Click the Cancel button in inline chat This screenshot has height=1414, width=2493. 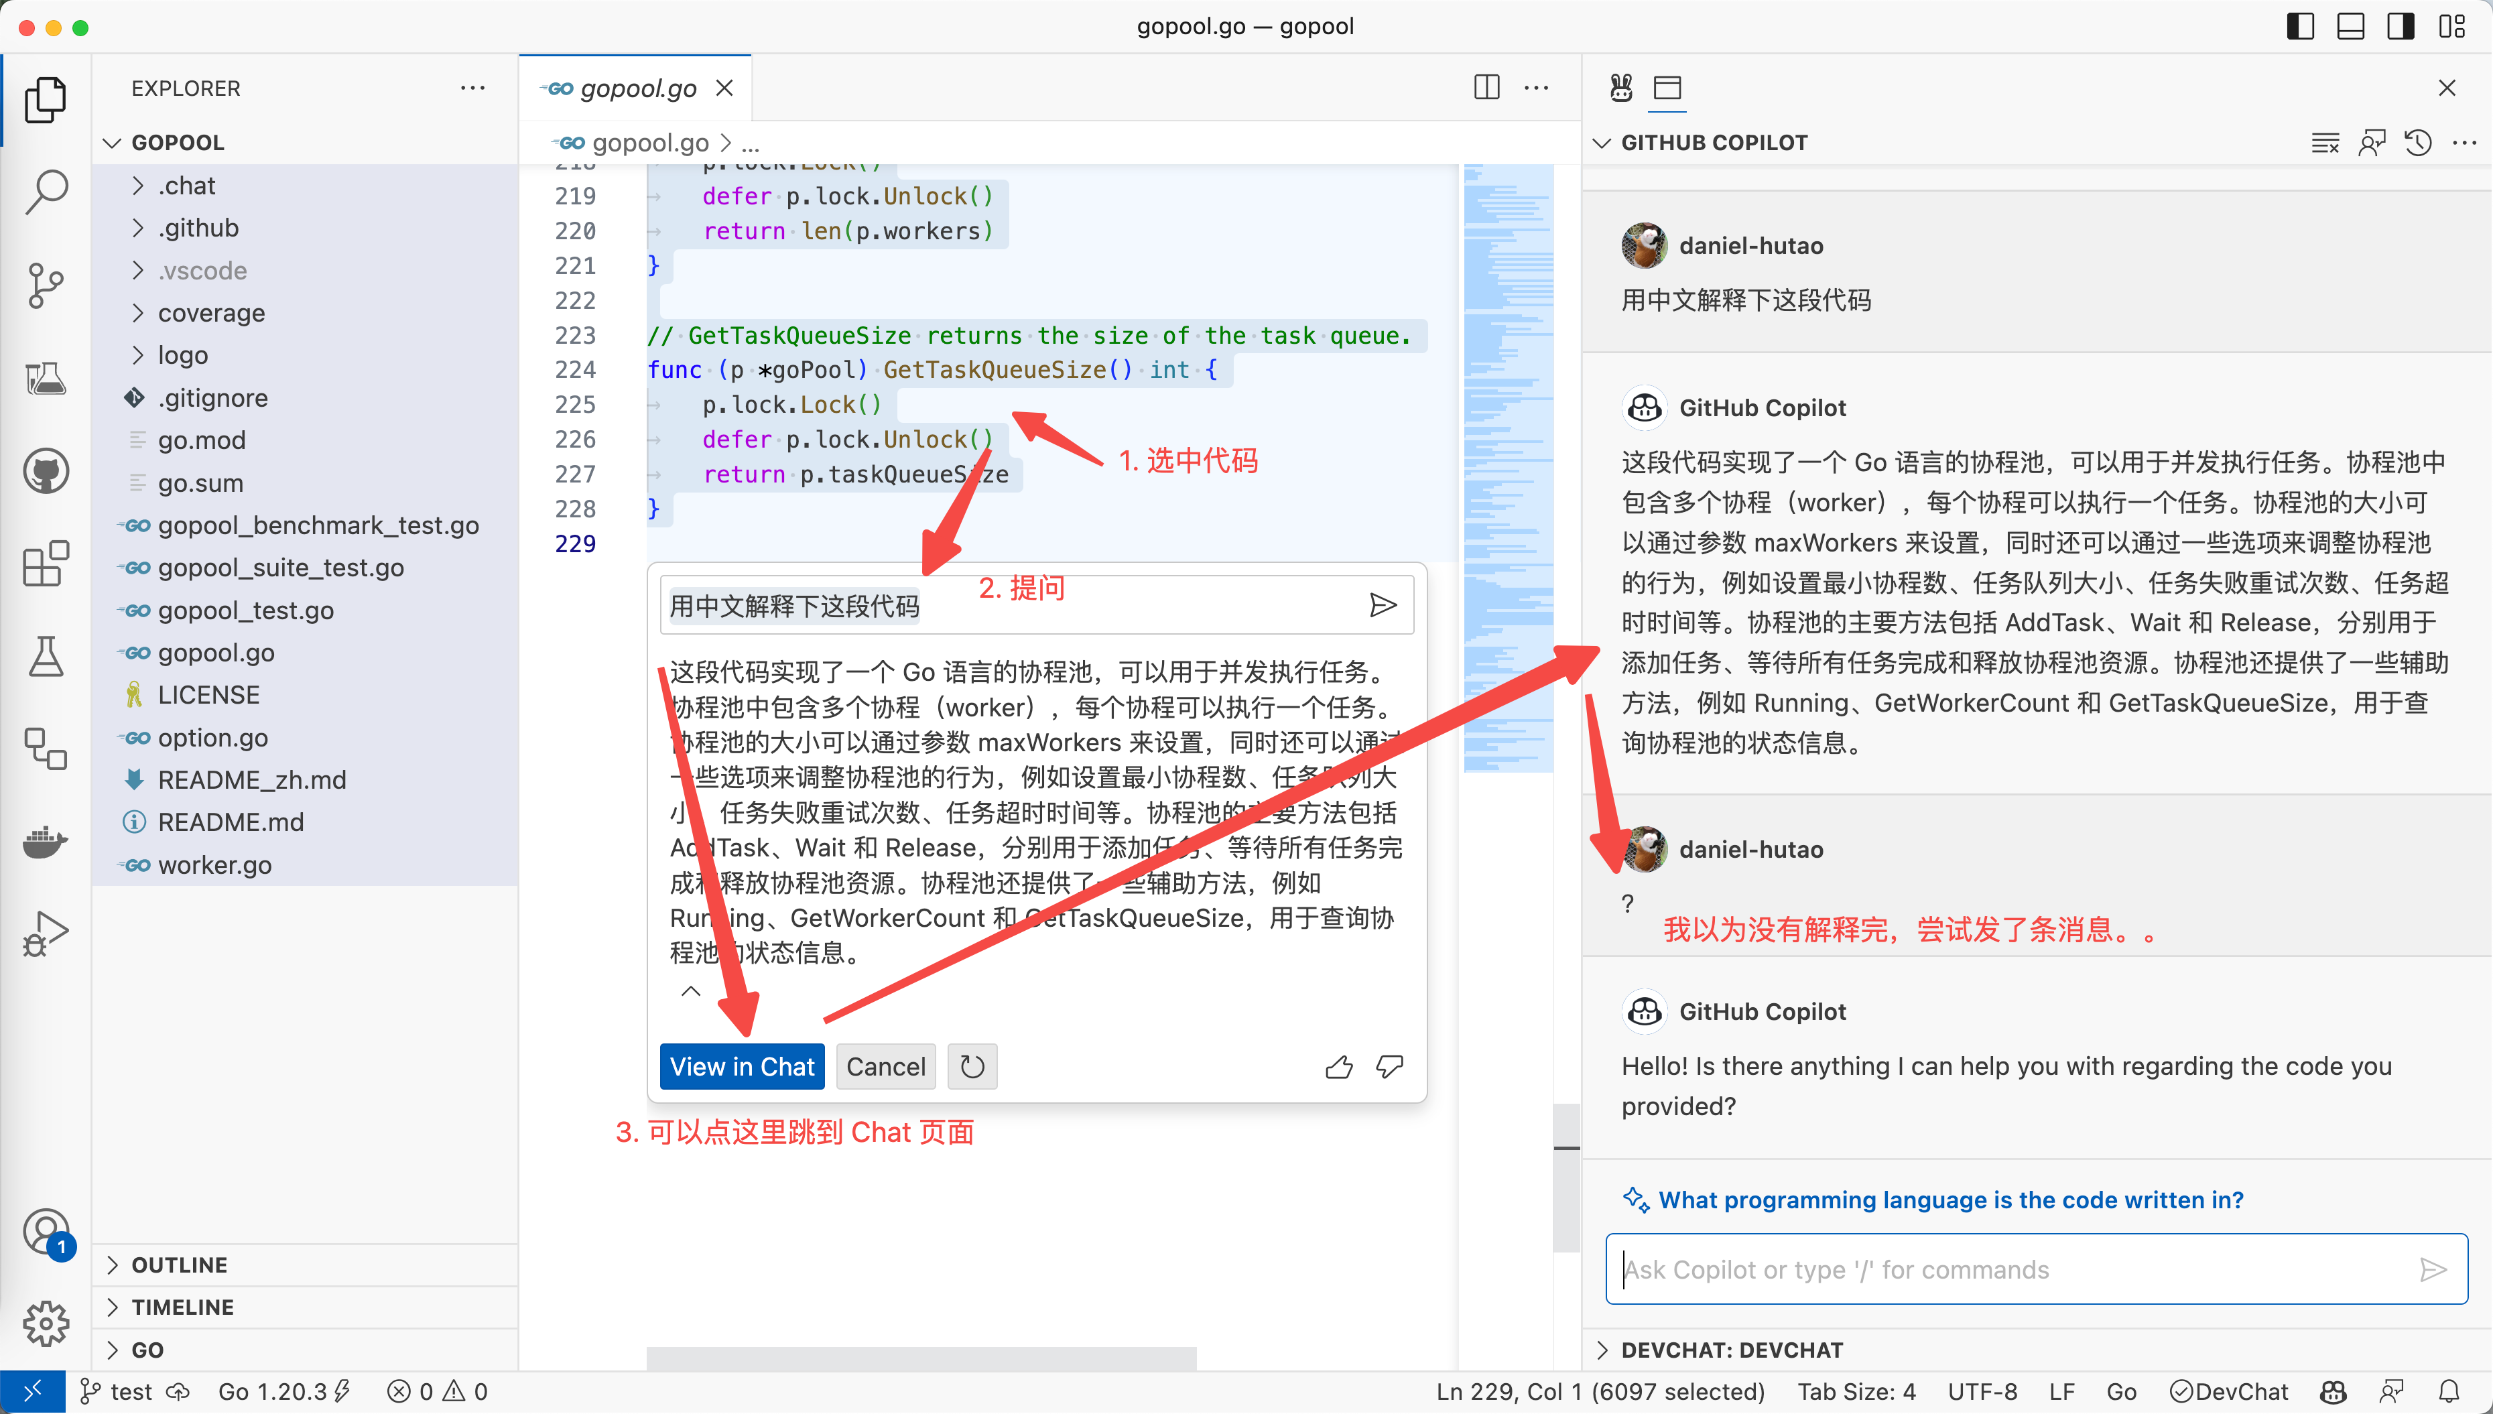pos(886,1066)
